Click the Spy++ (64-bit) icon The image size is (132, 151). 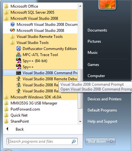pyautogui.click(x=19, y=61)
